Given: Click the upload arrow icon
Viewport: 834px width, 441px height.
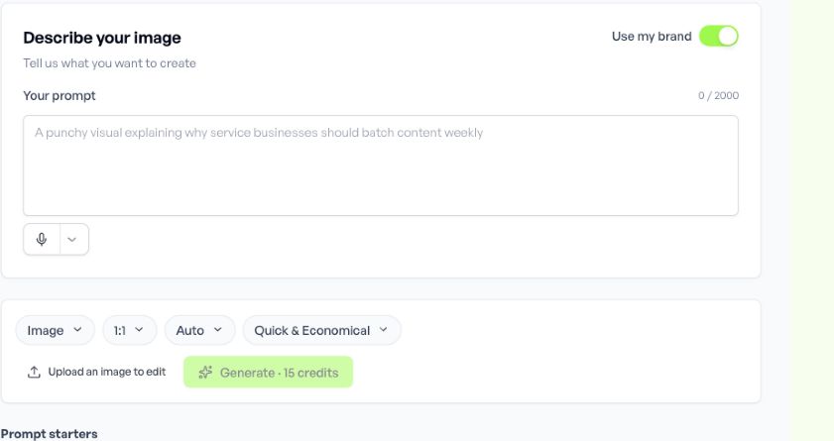Looking at the screenshot, I should coord(34,372).
